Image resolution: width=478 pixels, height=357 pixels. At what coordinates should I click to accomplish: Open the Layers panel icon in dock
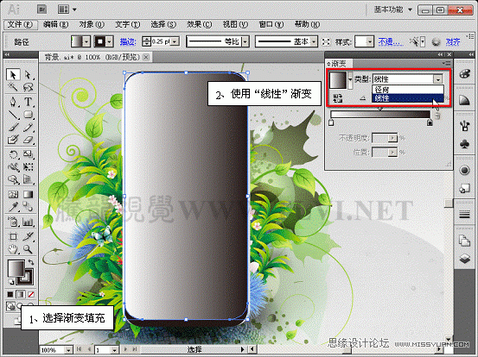point(464,259)
